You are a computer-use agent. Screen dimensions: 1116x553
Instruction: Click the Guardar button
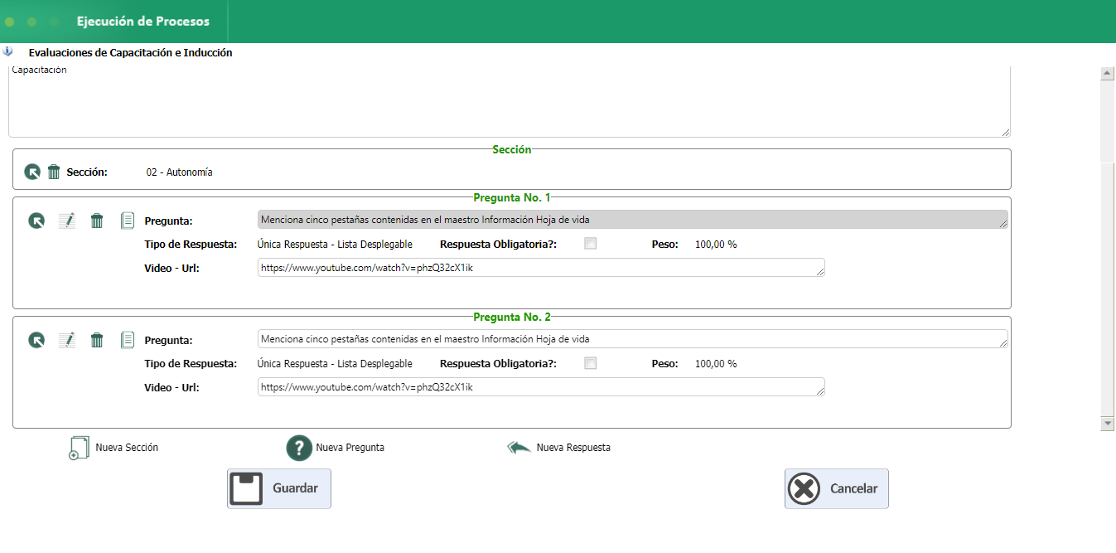[279, 488]
